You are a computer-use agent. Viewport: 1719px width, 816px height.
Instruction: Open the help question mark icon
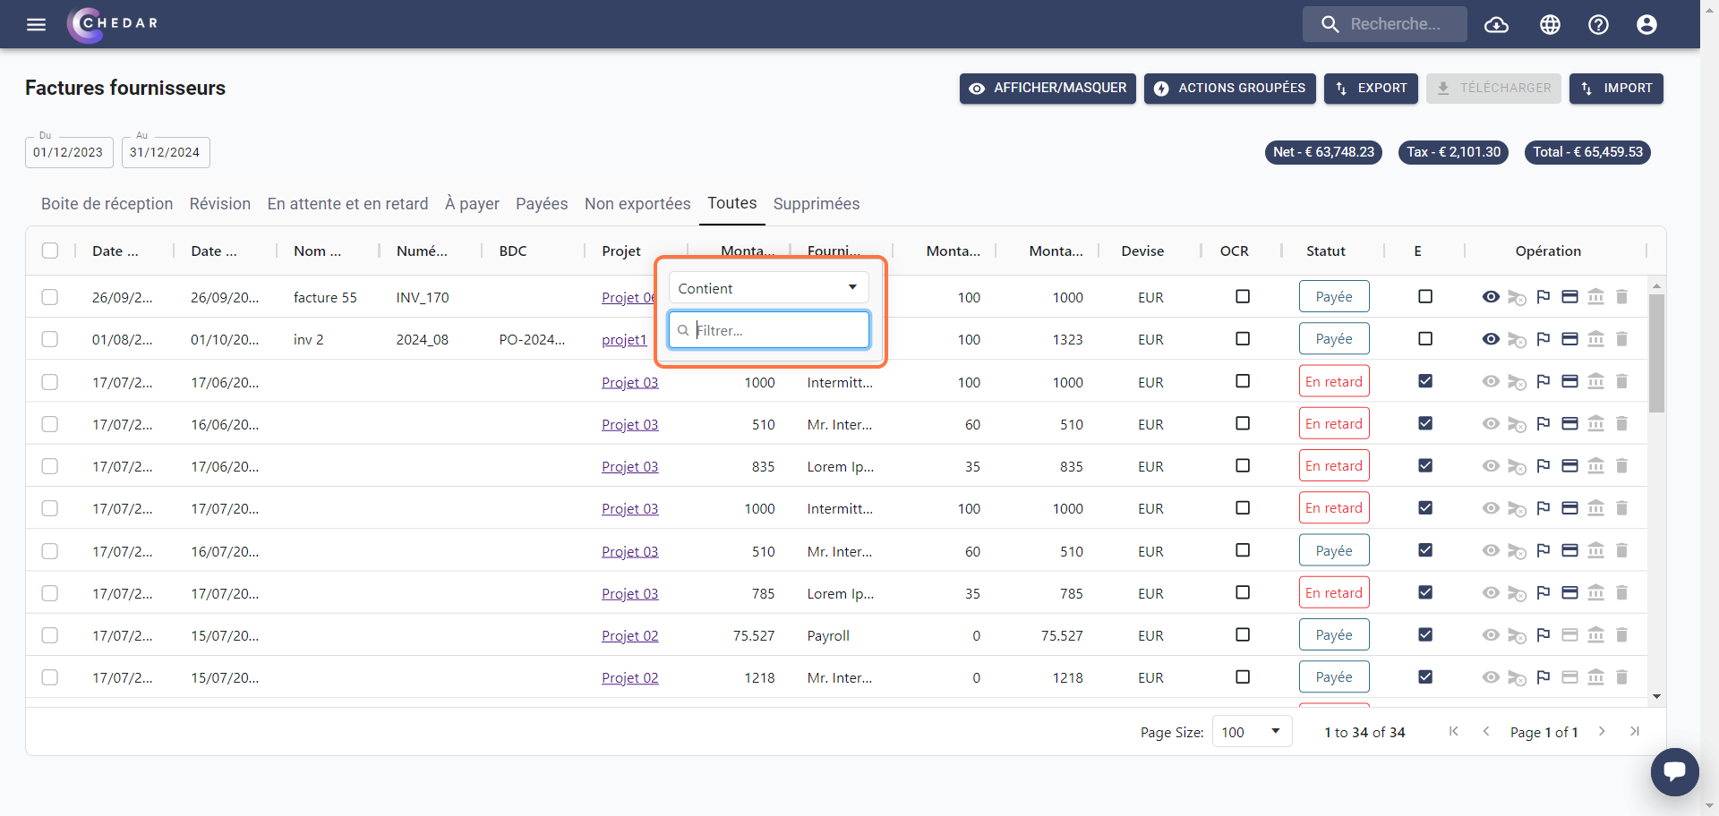[x=1598, y=24]
